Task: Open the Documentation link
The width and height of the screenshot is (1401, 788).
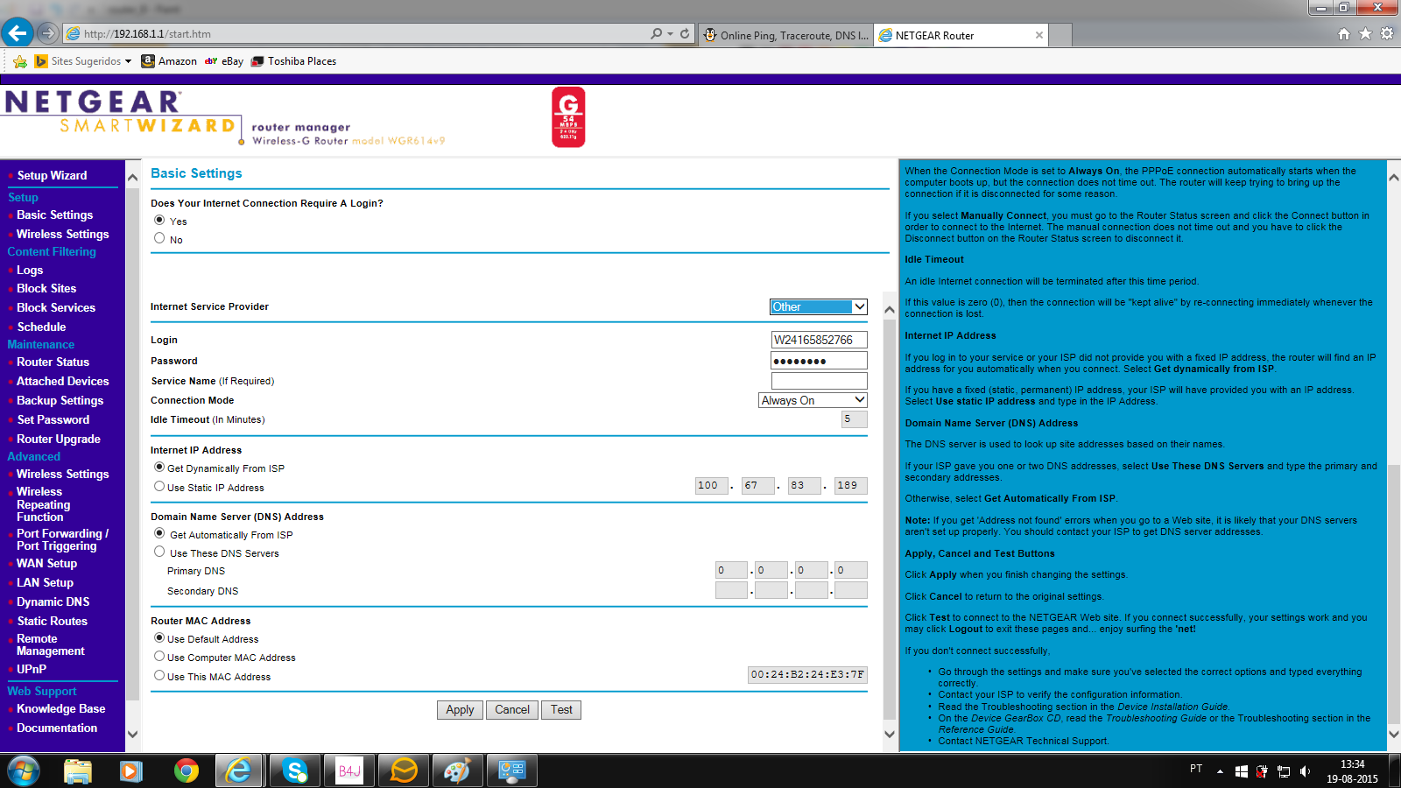Action: point(57,728)
